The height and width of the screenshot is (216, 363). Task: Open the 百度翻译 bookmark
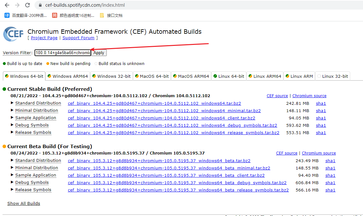26,16
